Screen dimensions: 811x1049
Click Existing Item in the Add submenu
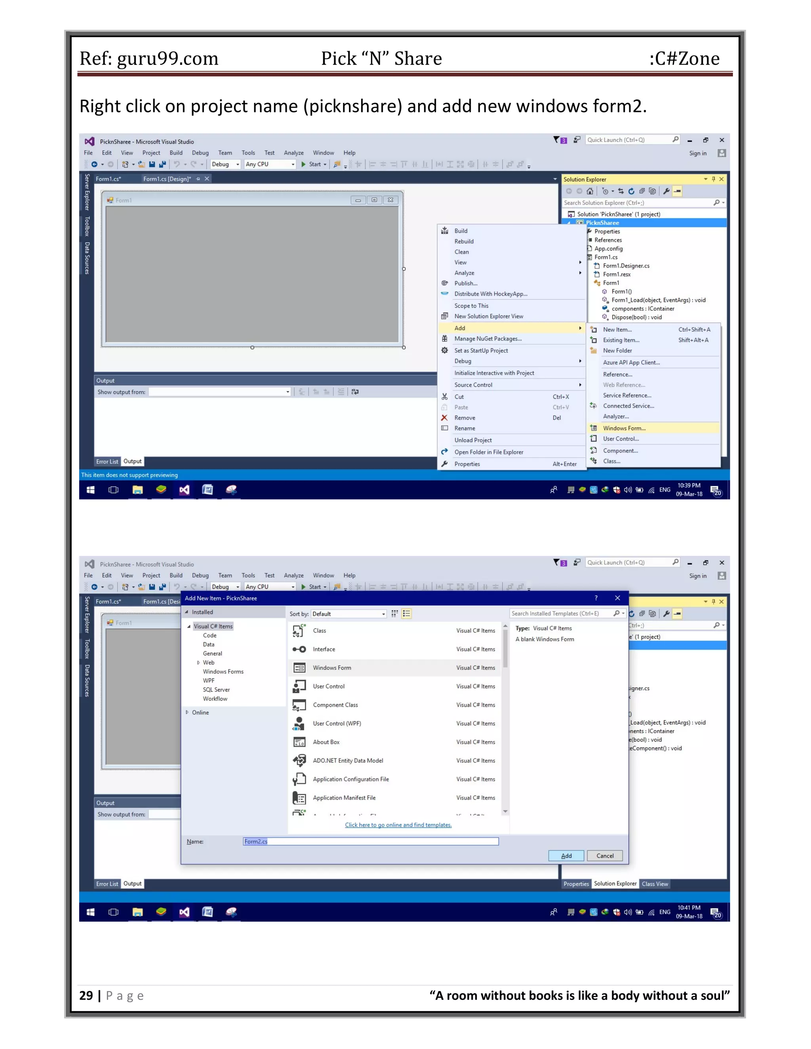[x=653, y=340]
